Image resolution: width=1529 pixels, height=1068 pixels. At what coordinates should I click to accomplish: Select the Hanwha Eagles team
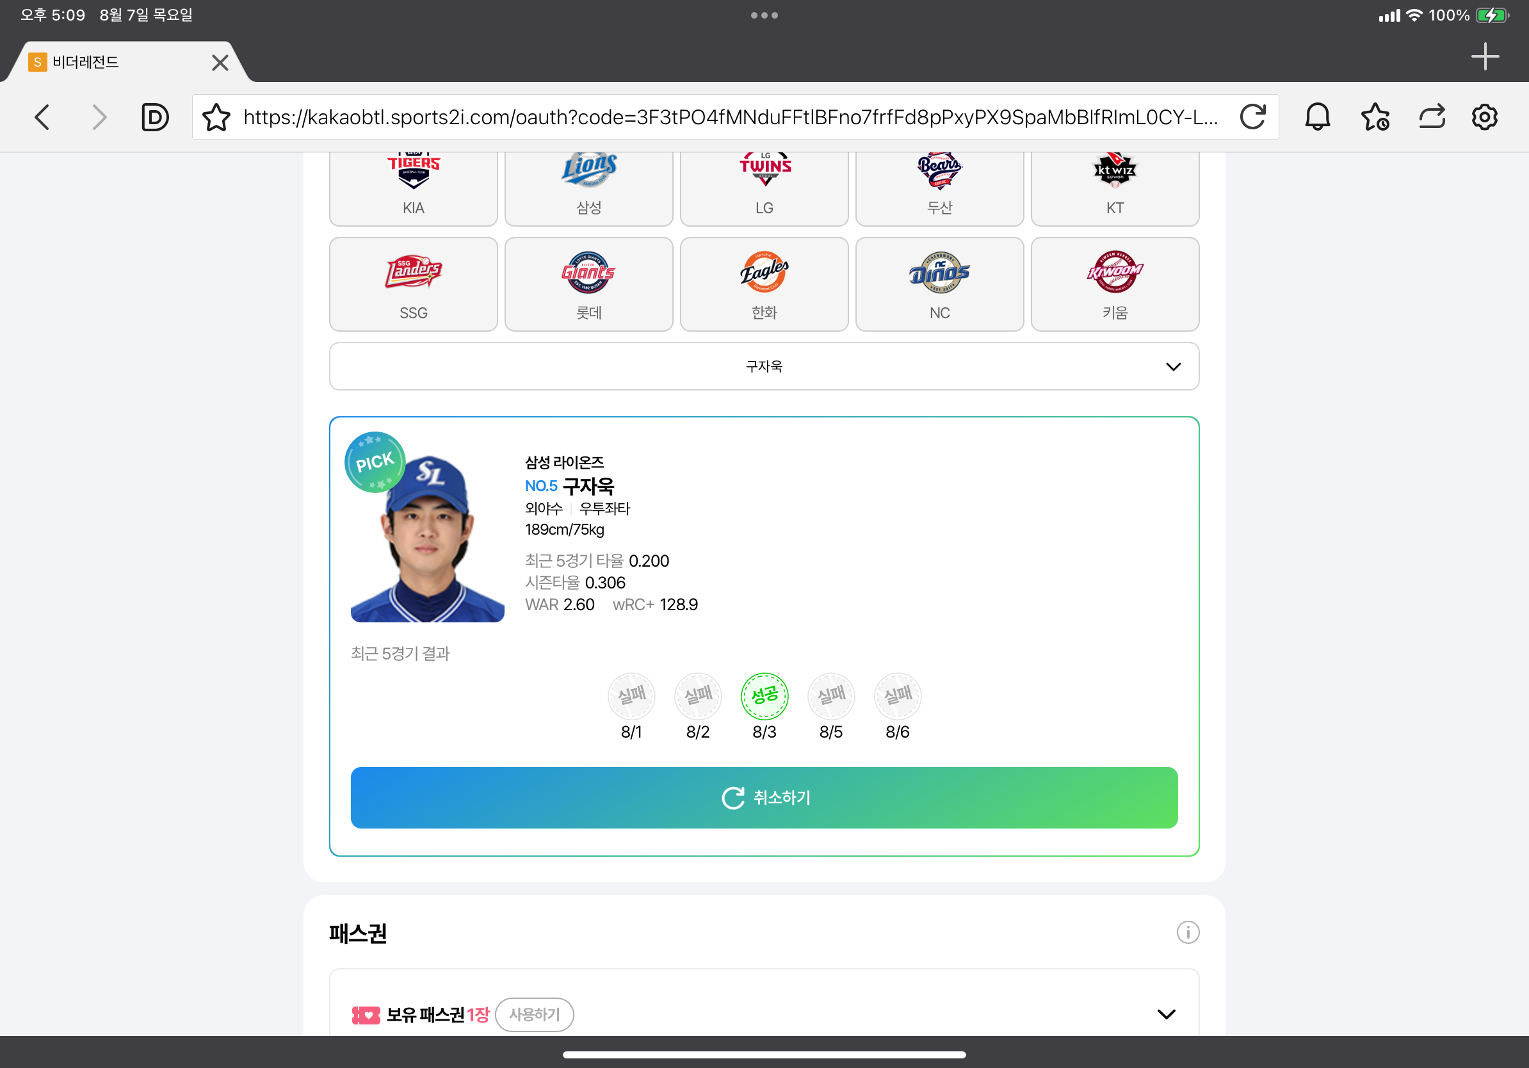[764, 284]
